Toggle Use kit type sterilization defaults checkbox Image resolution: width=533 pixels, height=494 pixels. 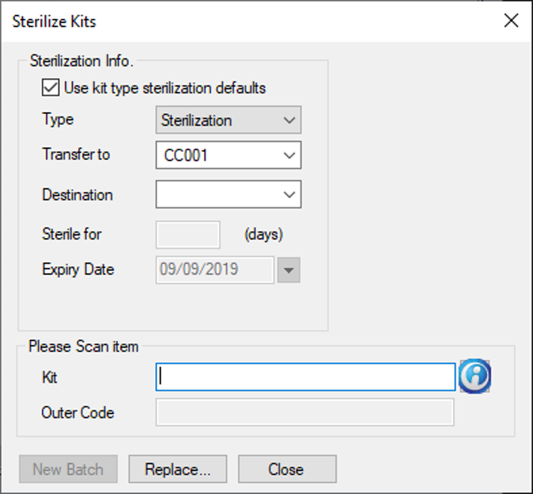tap(51, 88)
